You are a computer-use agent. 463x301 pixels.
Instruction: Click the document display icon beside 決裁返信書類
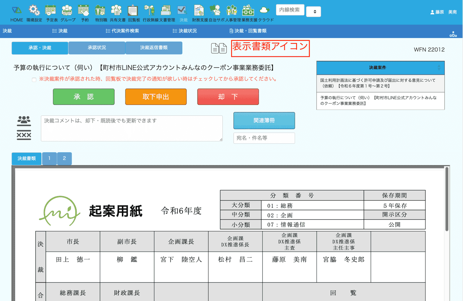tap(219, 48)
